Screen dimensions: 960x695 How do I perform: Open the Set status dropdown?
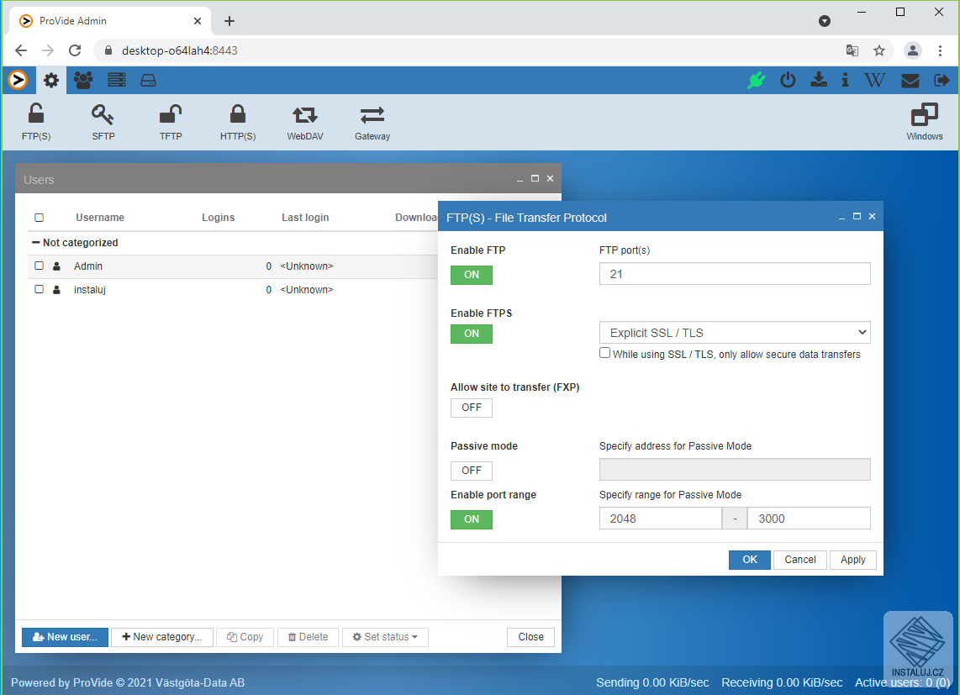385,637
